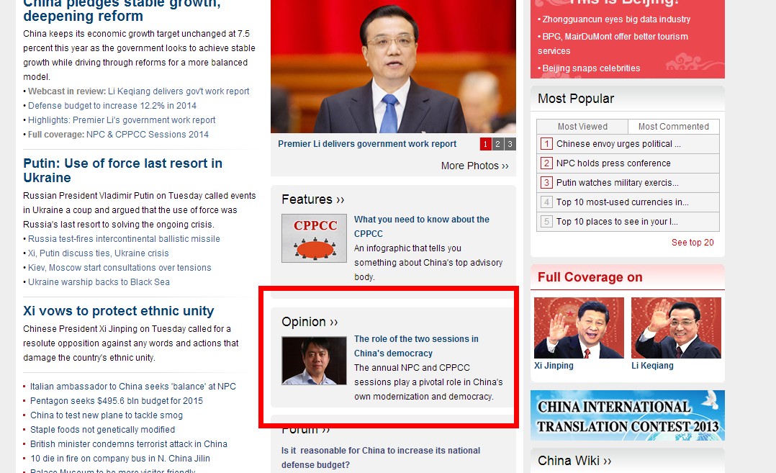The height and width of the screenshot is (473, 776).
Task: Open the More Photos link
Action: [474, 166]
